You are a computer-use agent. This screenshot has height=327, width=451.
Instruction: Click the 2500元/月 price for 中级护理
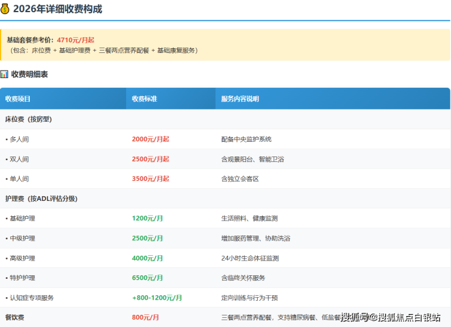(x=147, y=238)
